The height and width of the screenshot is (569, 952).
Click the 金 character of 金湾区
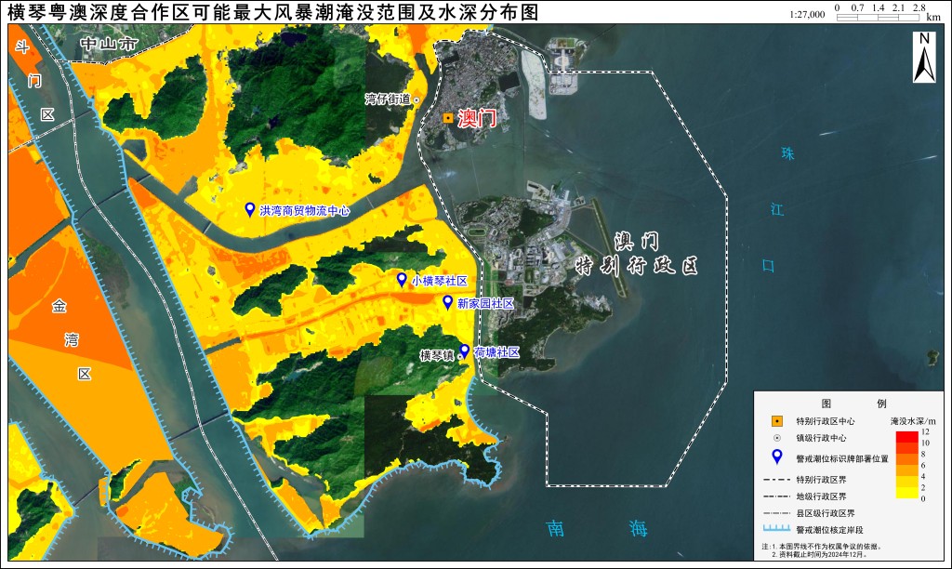[59, 306]
